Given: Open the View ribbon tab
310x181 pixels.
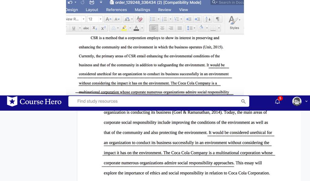Looking at the screenshot, I should [x=183, y=10].
